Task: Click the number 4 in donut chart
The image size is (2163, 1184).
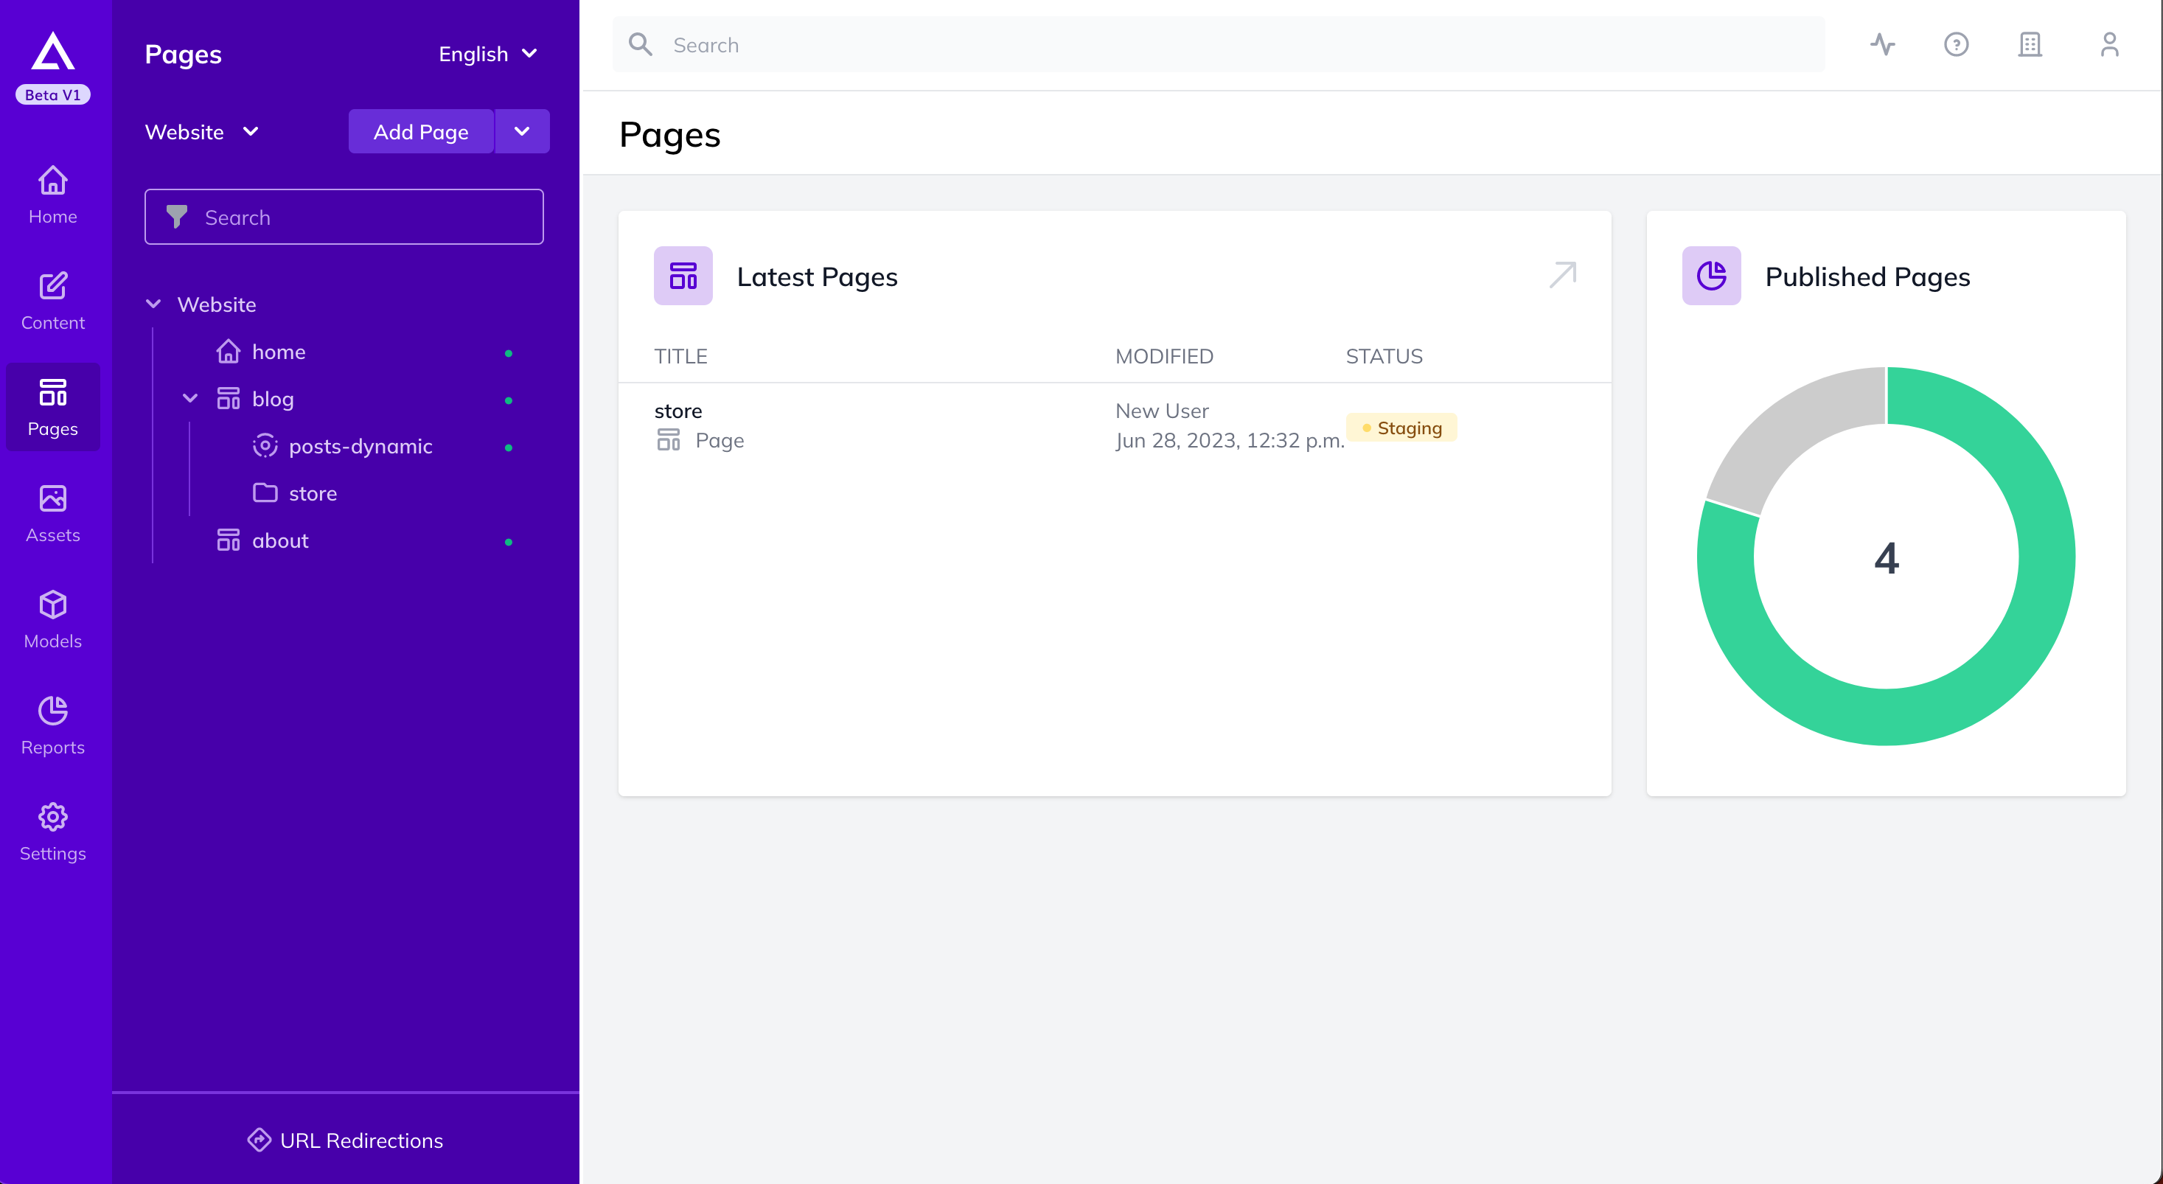Action: coord(1886,557)
